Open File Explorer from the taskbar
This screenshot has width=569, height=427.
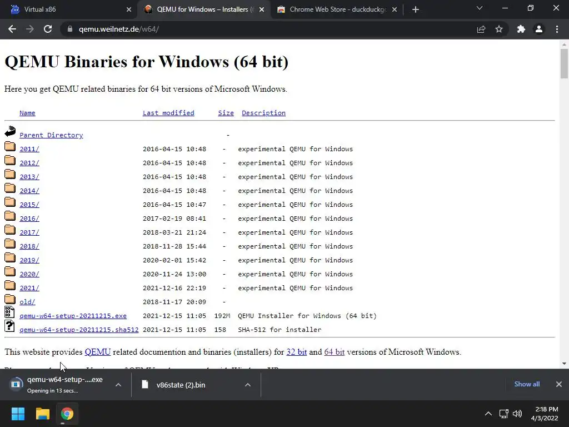coord(42,414)
